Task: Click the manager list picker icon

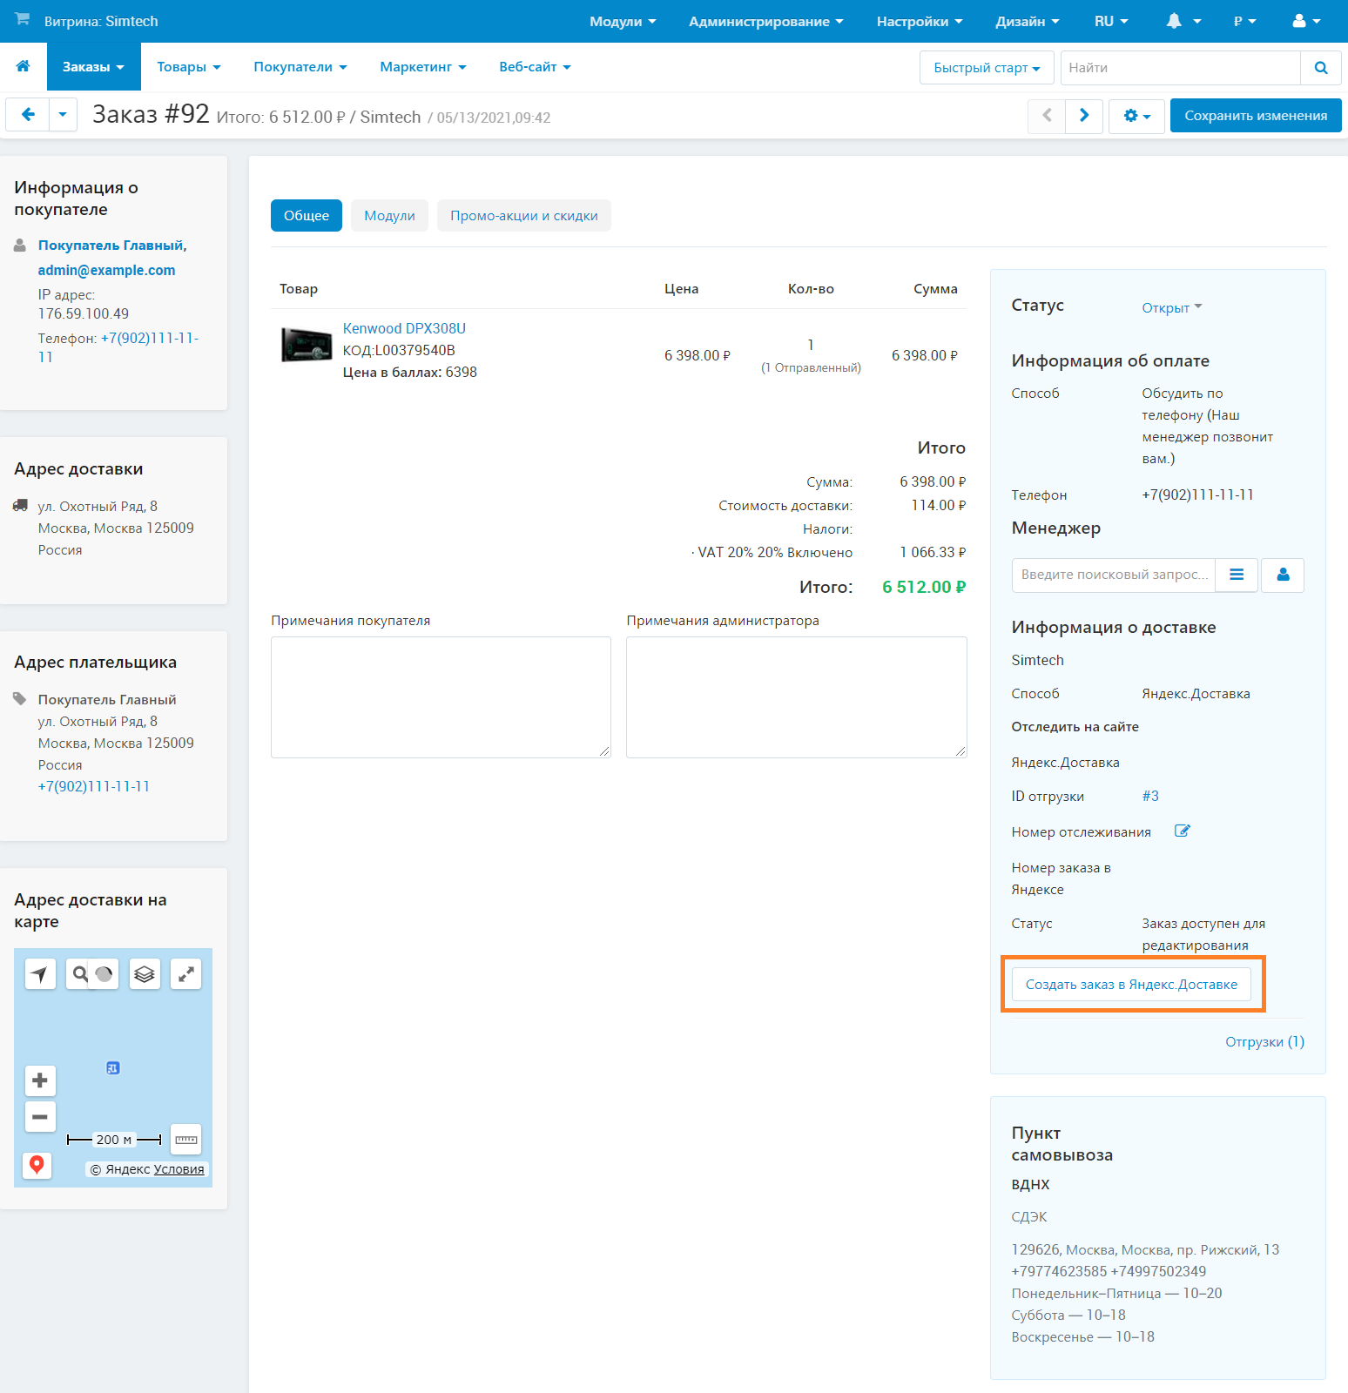Action: (x=1237, y=575)
